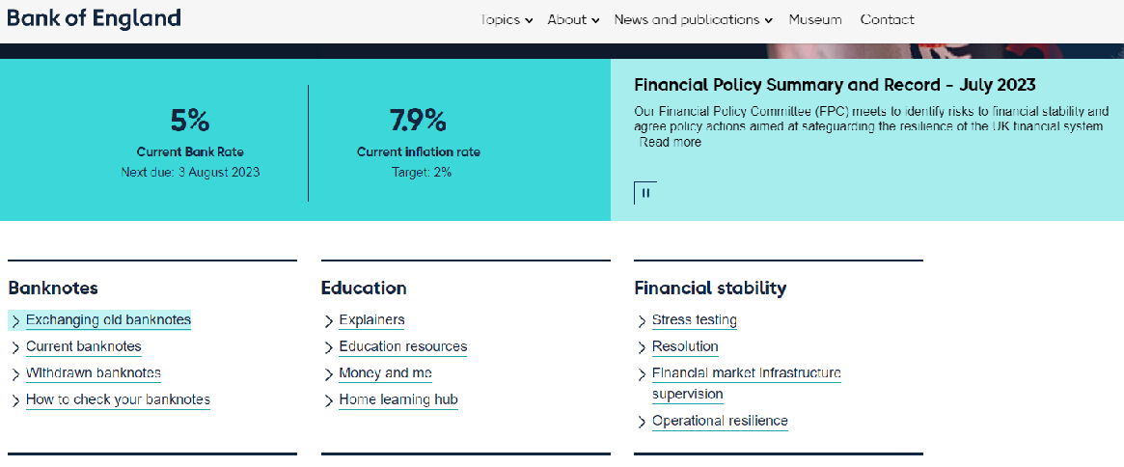Image resolution: width=1124 pixels, height=467 pixels.
Task: Click chevron arrow beside Home learning hub
Action: coord(329,400)
